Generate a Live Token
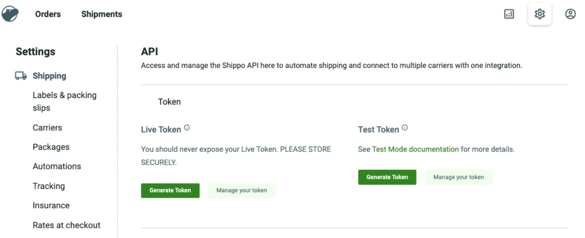The width and height of the screenshot is (585, 238). (x=170, y=190)
